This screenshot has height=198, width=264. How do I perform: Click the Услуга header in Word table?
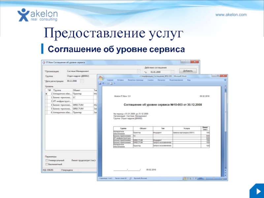click(187, 128)
